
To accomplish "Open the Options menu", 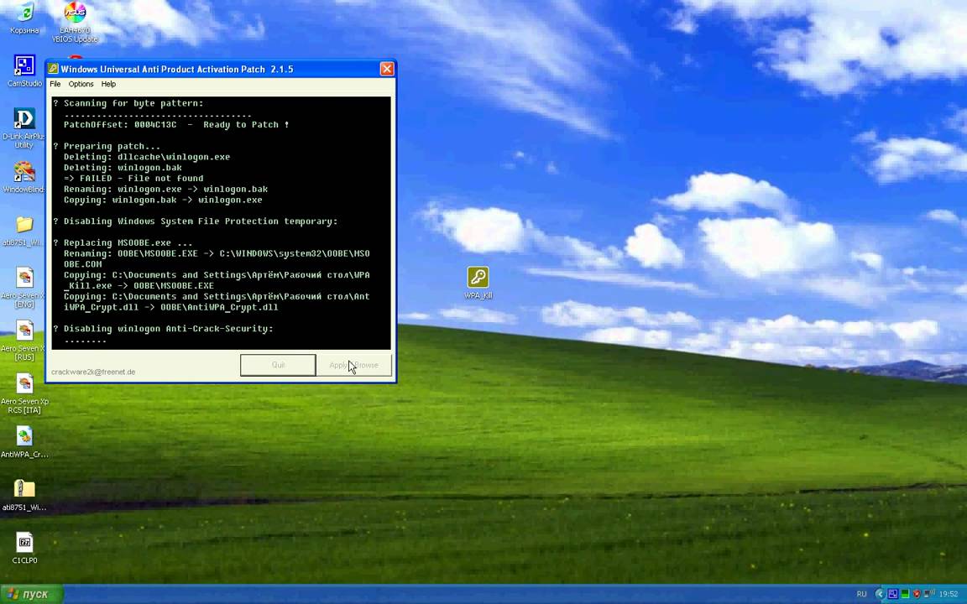I will [x=81, y=84].
